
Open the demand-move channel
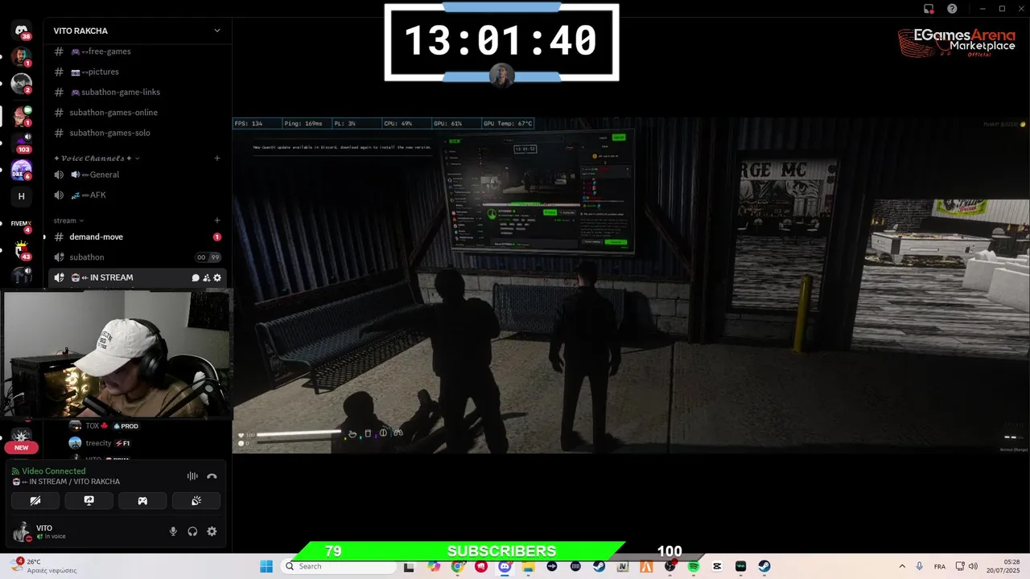(x=137, y=237)
